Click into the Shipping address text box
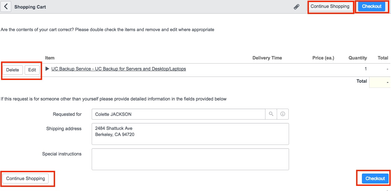Viewport: 391px width, 191px height. (x=190, y=134)
